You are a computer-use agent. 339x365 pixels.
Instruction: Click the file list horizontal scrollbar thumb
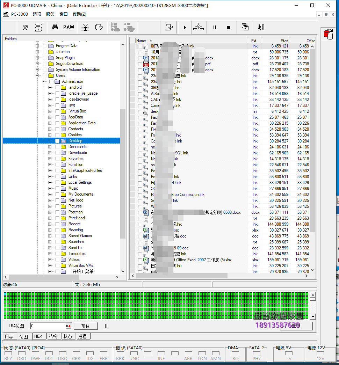tap(181, 276)
